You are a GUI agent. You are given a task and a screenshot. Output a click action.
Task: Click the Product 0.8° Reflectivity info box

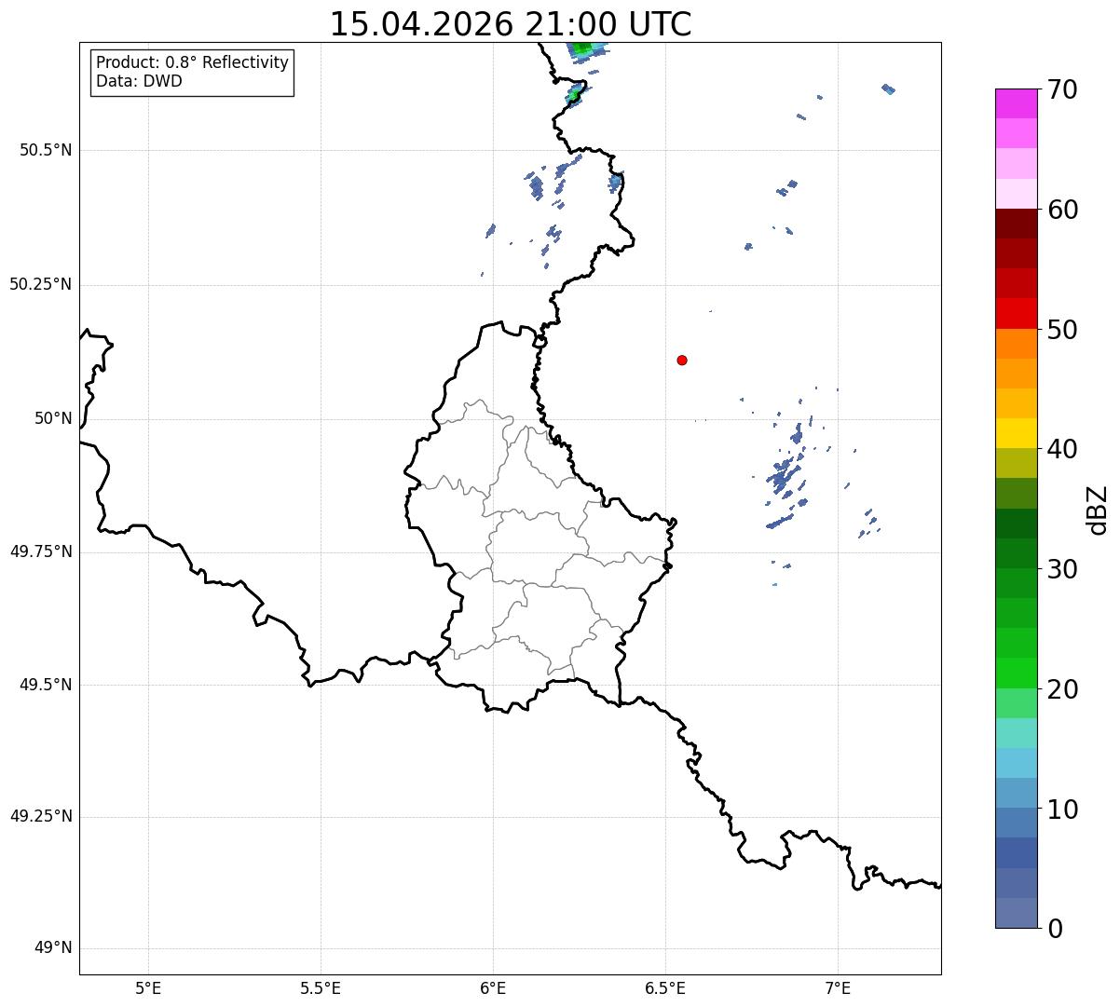tap(192, 72)
